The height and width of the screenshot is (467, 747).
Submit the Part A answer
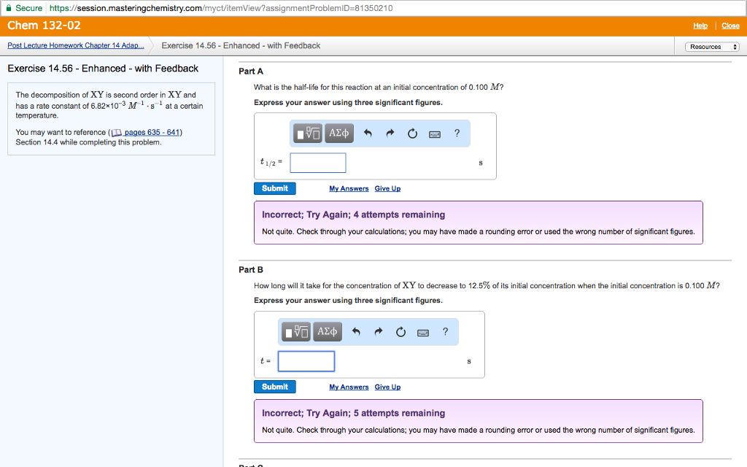pos(274,188)
